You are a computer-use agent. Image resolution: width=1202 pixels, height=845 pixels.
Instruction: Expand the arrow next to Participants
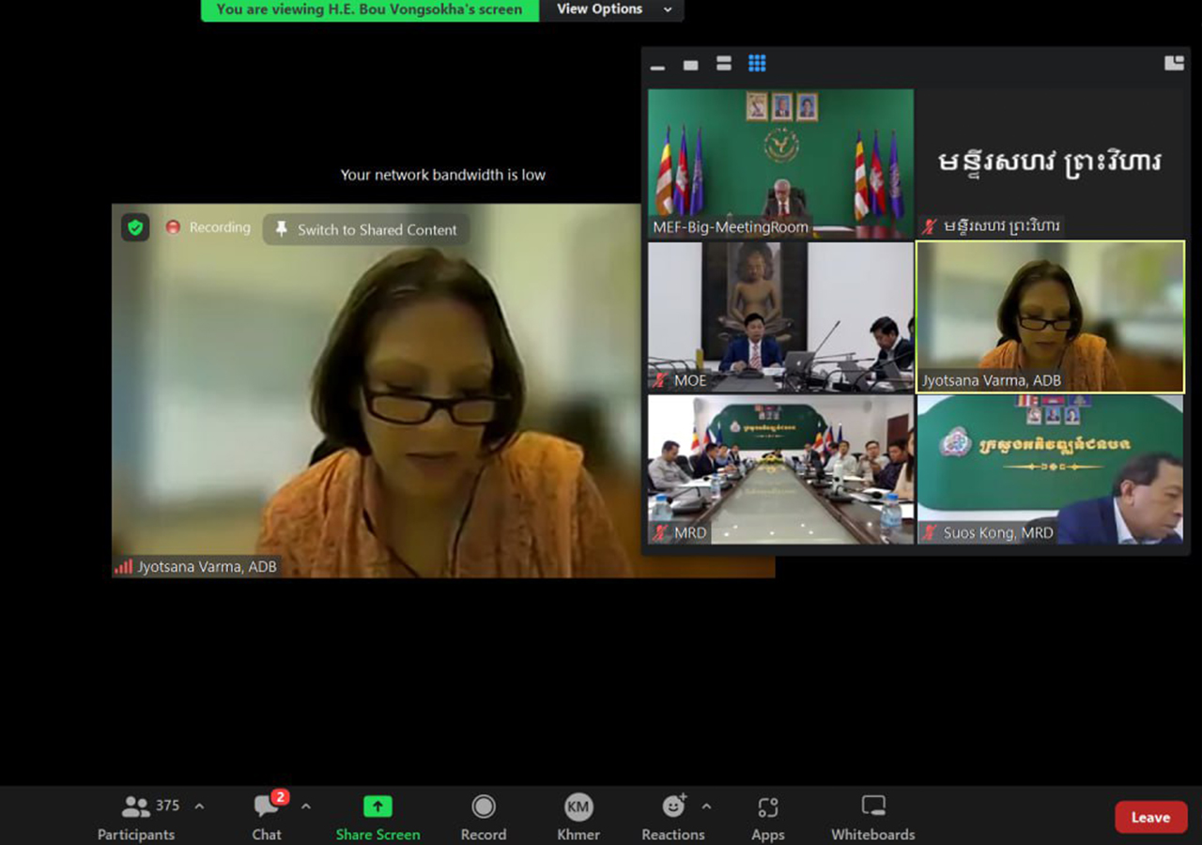[x=199, y=807]
